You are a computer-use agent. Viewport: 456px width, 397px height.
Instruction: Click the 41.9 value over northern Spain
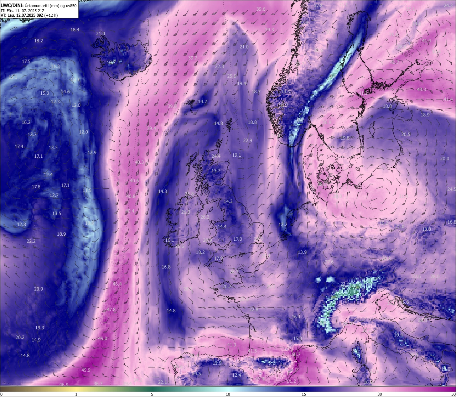click(232, 345)
